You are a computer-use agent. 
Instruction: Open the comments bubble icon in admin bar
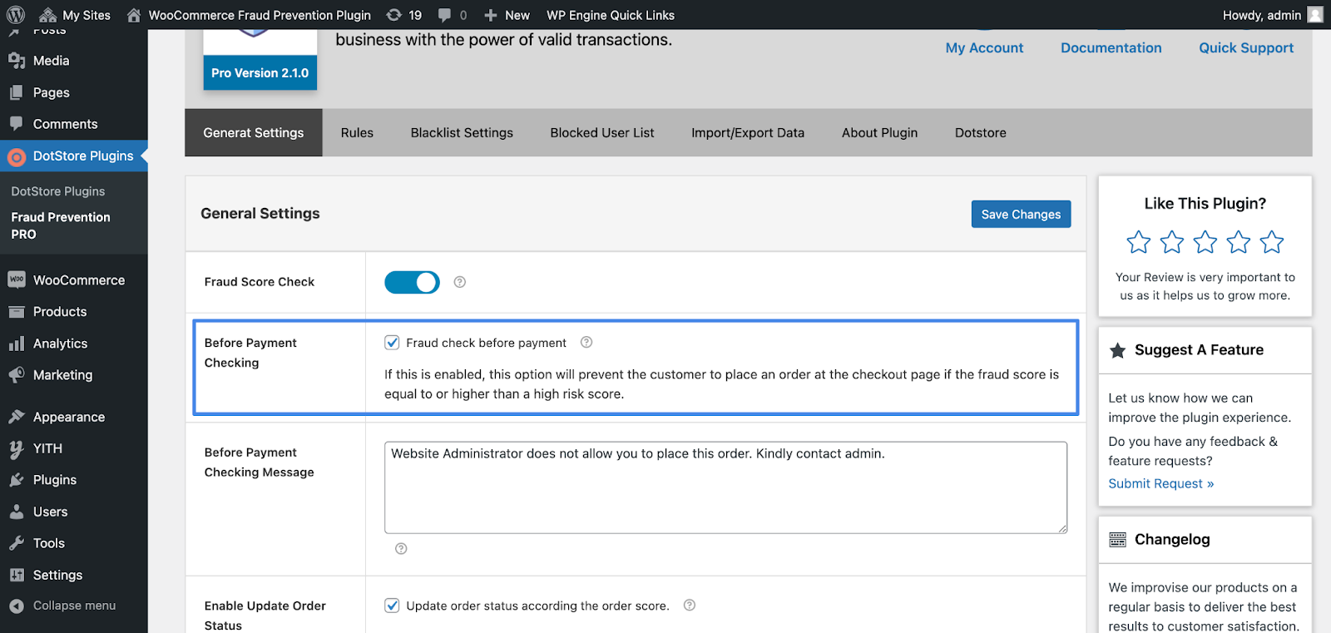click(x=444, y=15)
